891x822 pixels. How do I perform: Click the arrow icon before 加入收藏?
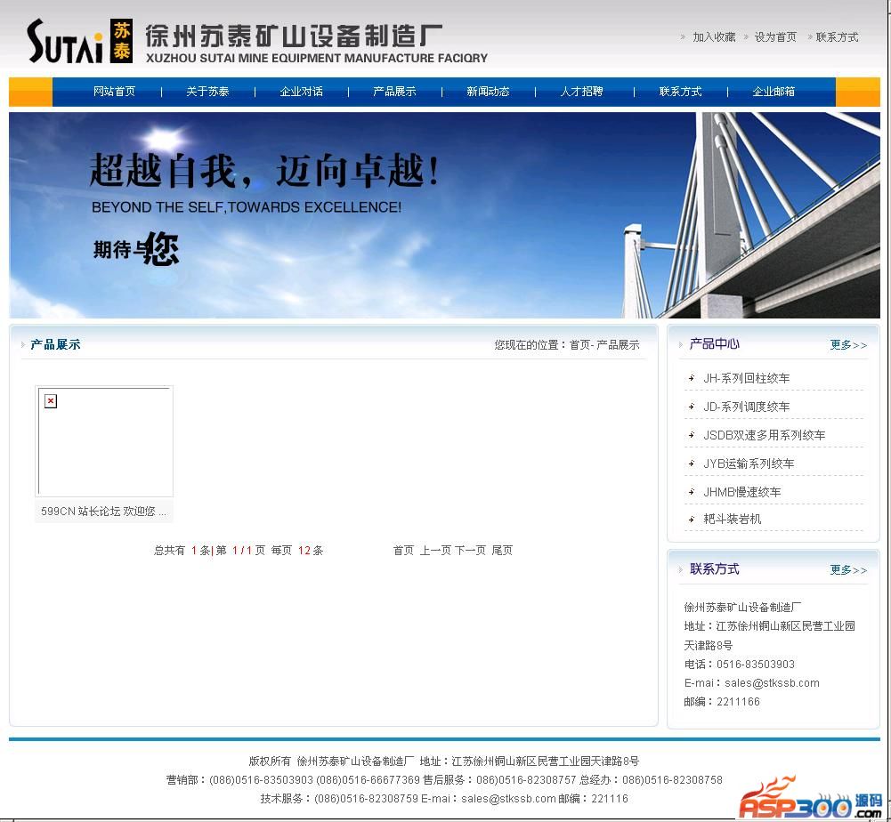(x=683, y=37)
